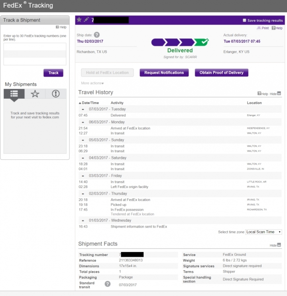Open the Select time zone dropdown
Image resolution: width=287 pixels, height=296 pixels.
(263, 232)
